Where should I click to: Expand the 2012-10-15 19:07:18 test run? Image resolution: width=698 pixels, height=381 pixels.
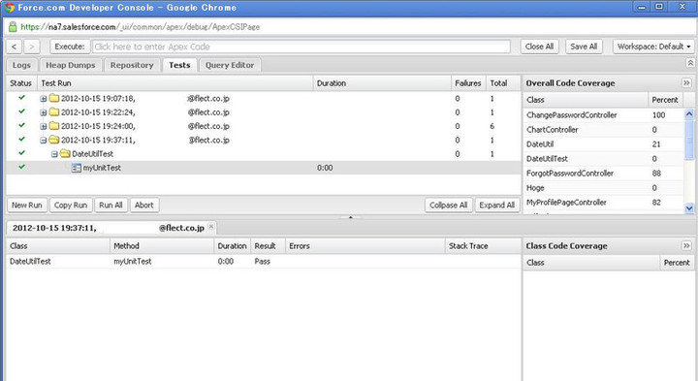click(x=44, y=99)
